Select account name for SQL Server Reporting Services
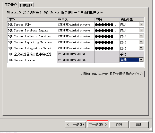 tap(76, 42)
